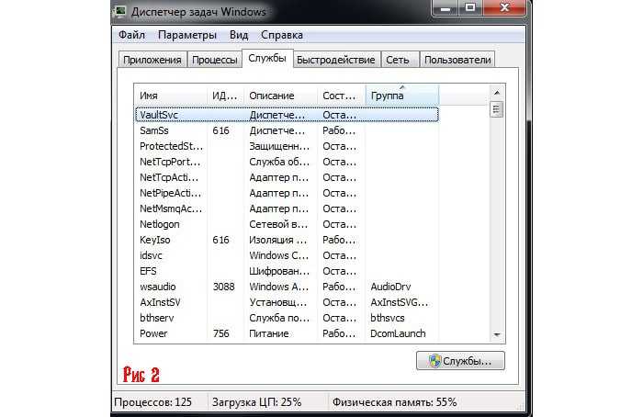Click PID 3088 in wsaudio row

223,287
